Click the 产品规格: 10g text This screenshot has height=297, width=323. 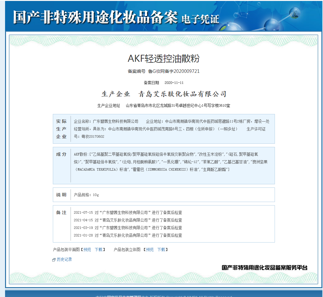coord(86,195)
